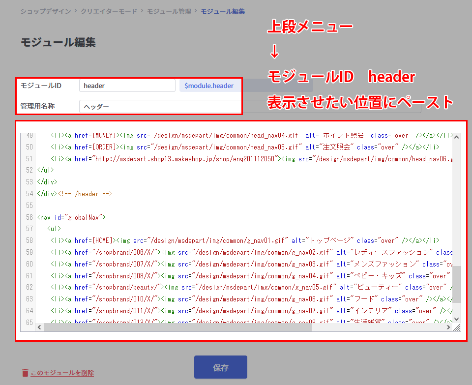Click the <ul> tag on line 57

coord(54,229)
